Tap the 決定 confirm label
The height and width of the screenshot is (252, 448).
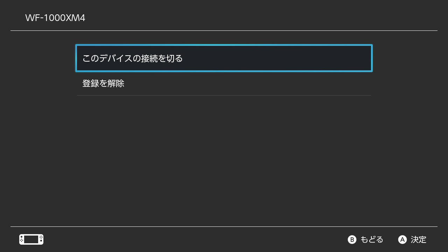click(x=419, y=239)
